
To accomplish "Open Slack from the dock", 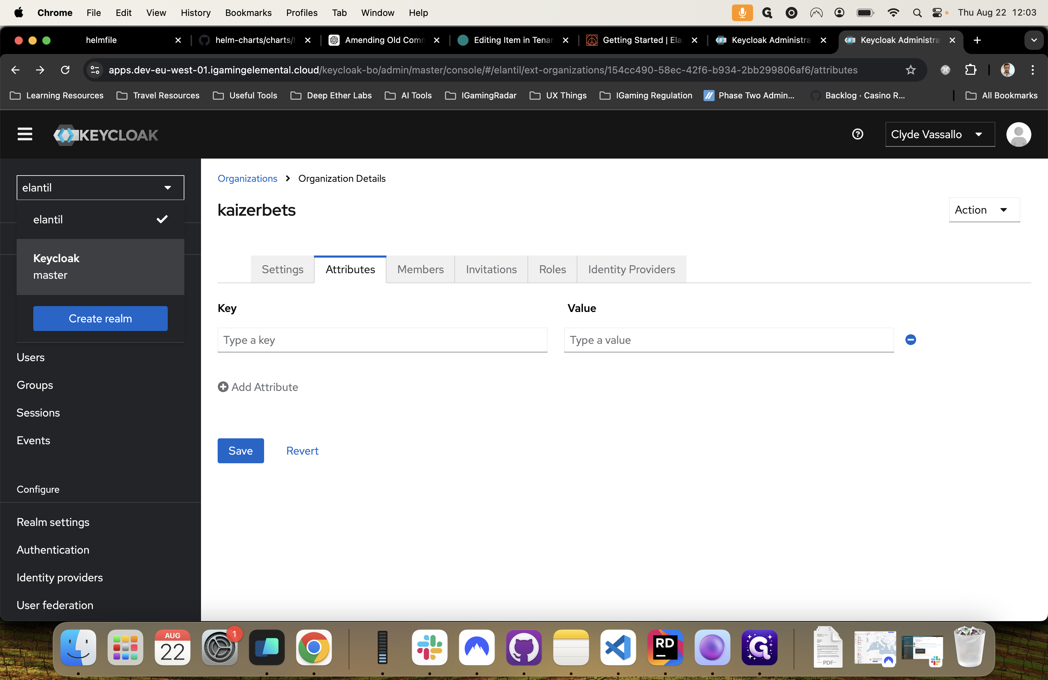I will (x=430, y=647).
